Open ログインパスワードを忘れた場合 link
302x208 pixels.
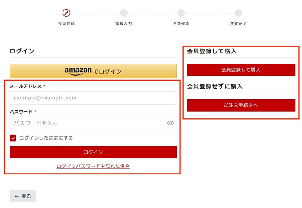pyautogui.click(x=93, y=166)
